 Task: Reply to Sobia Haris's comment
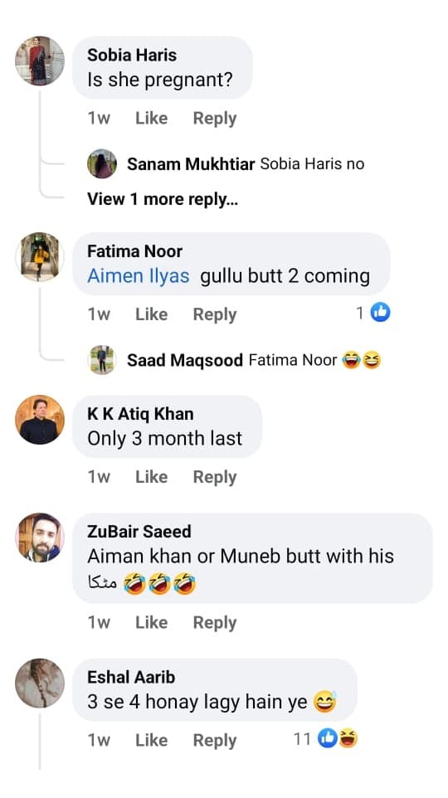(x=214, y=119)
